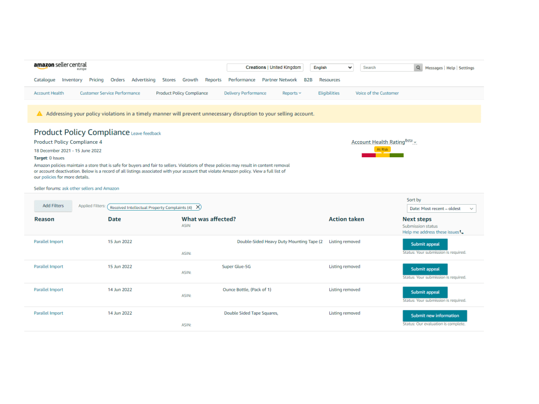Click the red segment of health rating bar
Image resolution: width=539 pixels, height=404 pixels.
(x=369, y=155)
